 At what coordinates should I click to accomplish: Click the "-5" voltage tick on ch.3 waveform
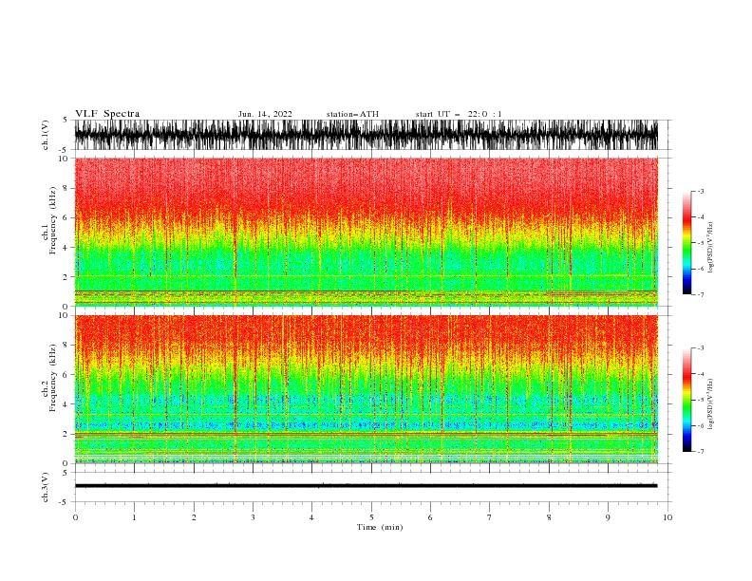[x=65, y=502]
